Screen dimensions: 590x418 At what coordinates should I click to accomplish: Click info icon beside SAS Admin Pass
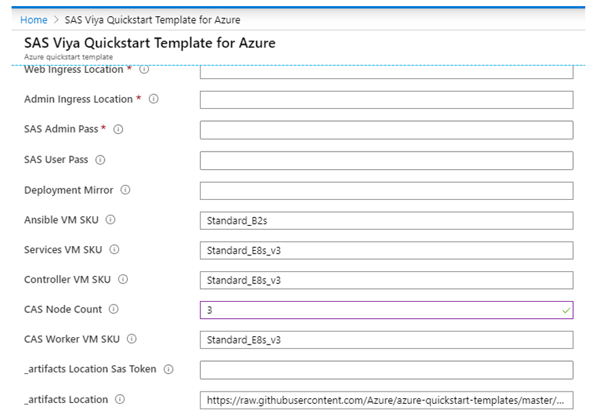pyautogui.click(x=118, y=130)
